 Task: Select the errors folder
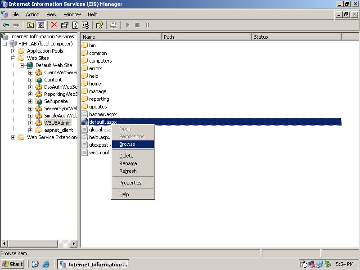(x=92, y=68)
